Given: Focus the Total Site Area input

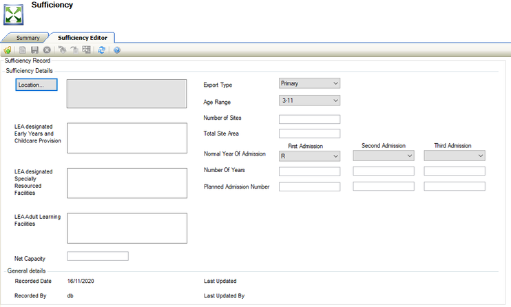Looking at the screenshot, I should [309, 134].
